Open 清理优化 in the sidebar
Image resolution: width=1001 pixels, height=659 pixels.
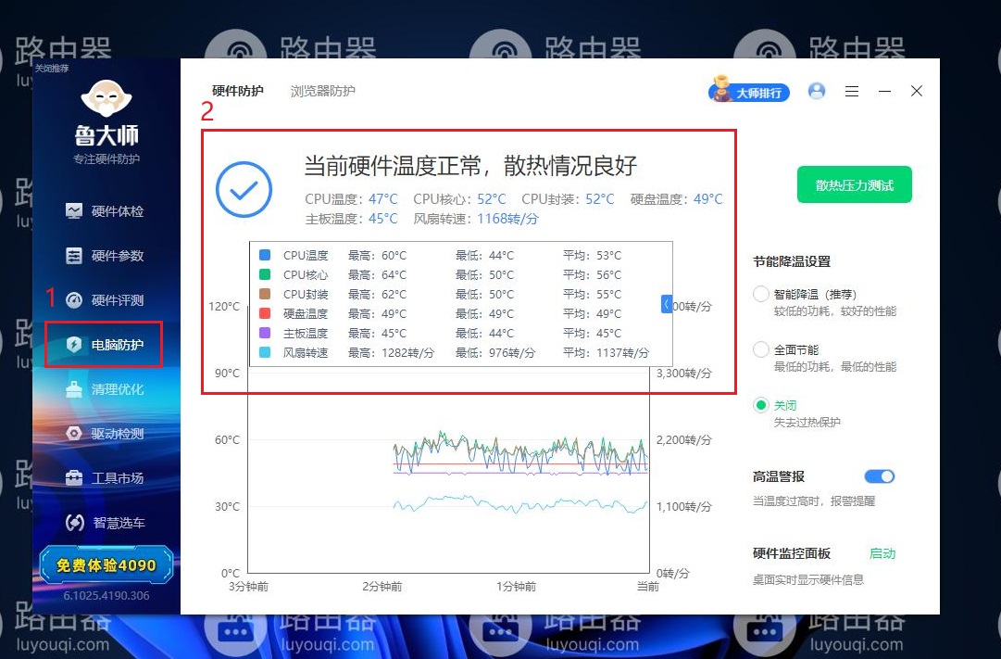click(105, 389)
